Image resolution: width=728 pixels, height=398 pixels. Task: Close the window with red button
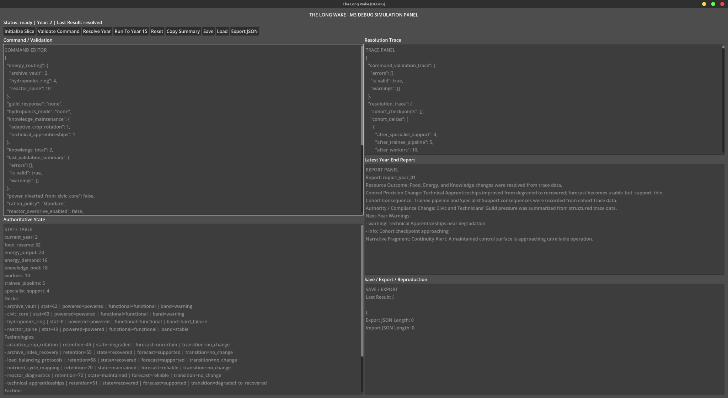(x=722, y=4)
